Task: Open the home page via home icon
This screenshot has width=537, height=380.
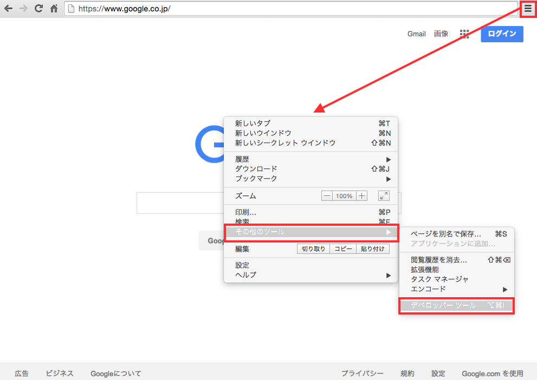Action: (53, 8)
